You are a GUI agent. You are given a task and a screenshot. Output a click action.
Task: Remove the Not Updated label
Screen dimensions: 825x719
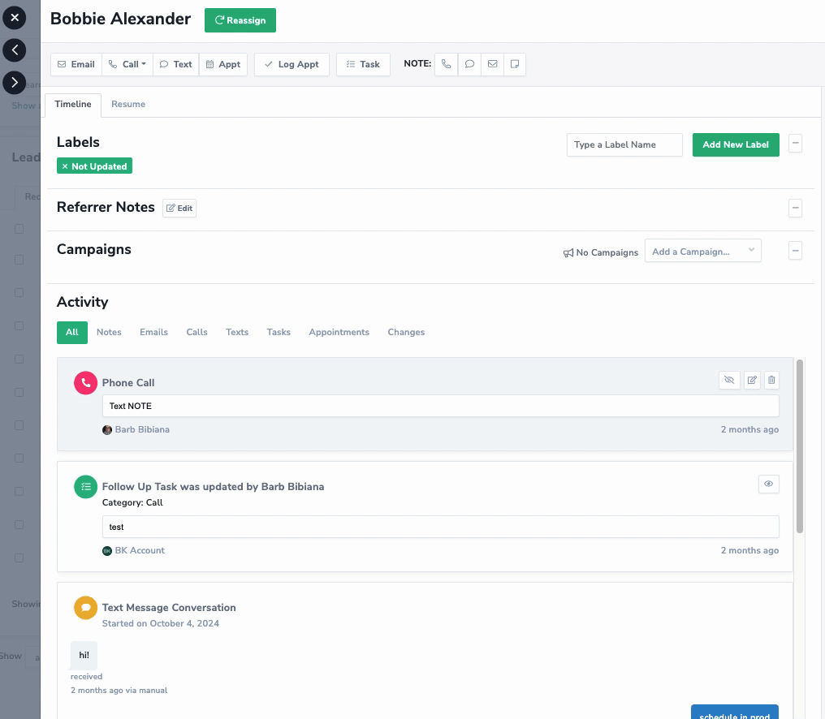(65, 166)
